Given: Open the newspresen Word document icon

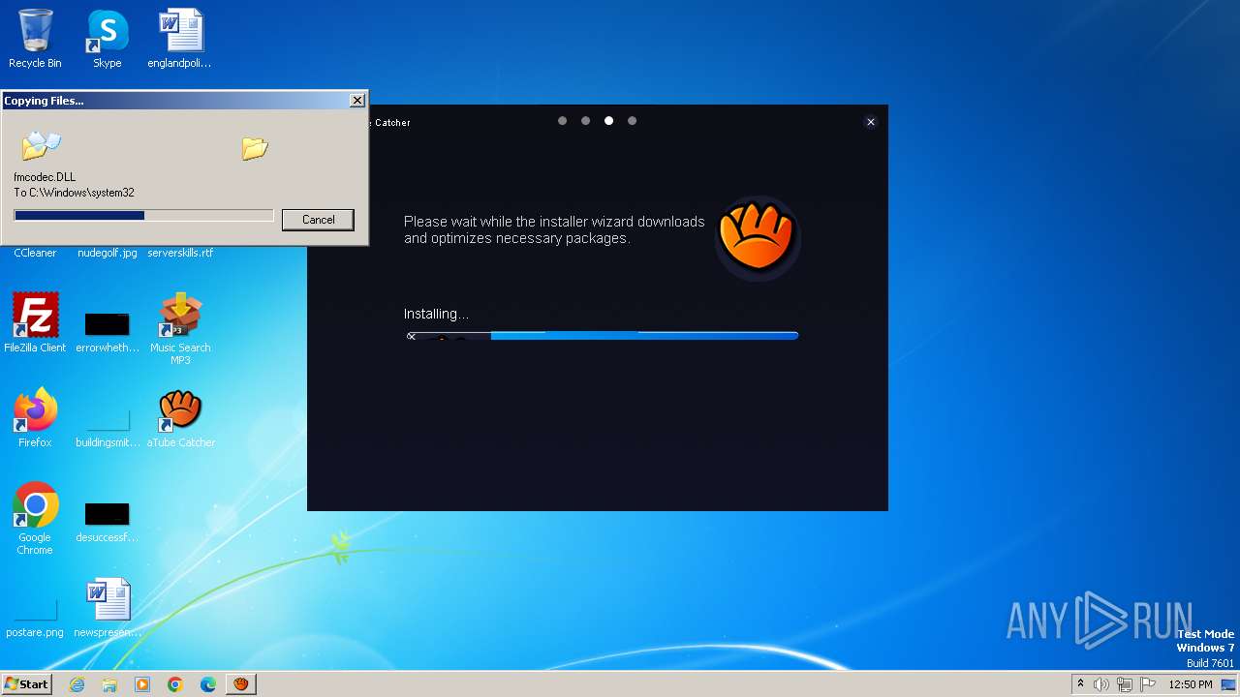Looking at the screenshot, I should [107, 607].
